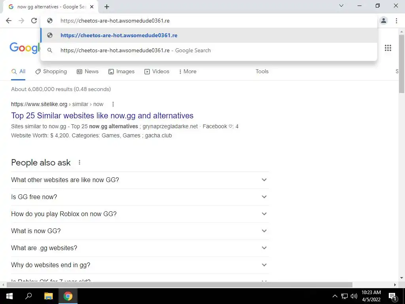Open the Windows Start menu

9,296
